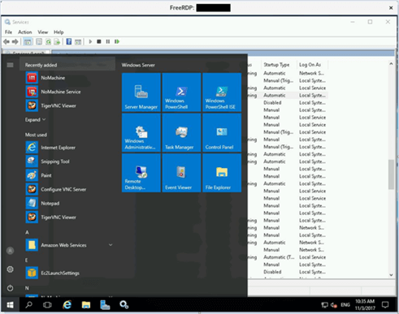Switch to Services app on taskbar
This screenshot has height=314, width=399.
[124, 305]
